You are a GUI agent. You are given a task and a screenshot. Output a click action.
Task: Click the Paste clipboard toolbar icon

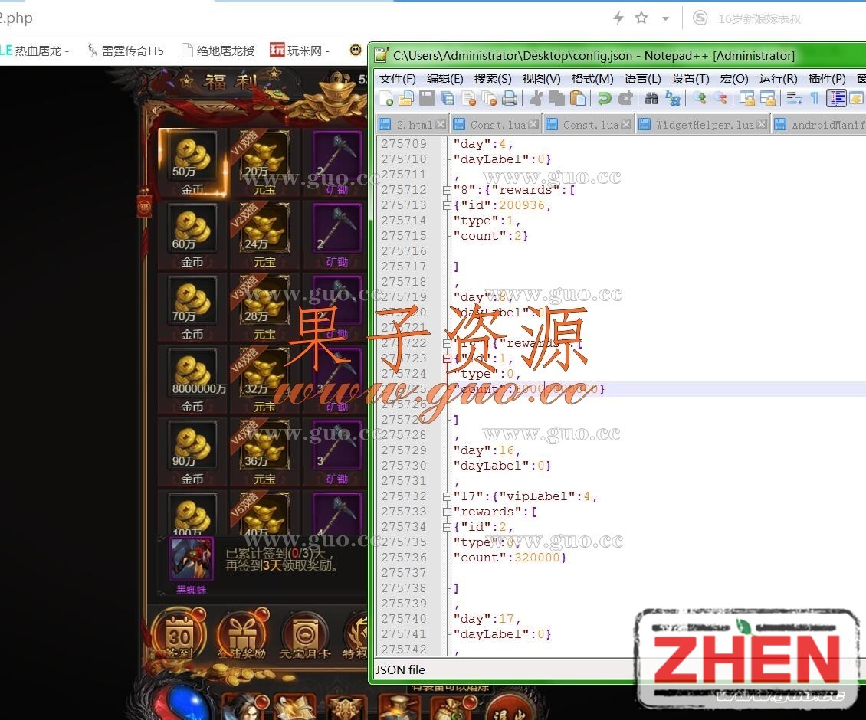[x=577, y=99]
